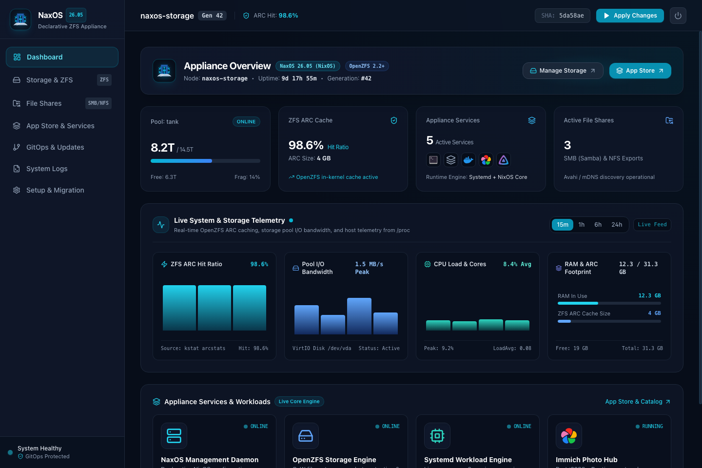Screen dimensions: 702x468
Task: Go to Storage & ZFS section
Action: coord(62,80)
